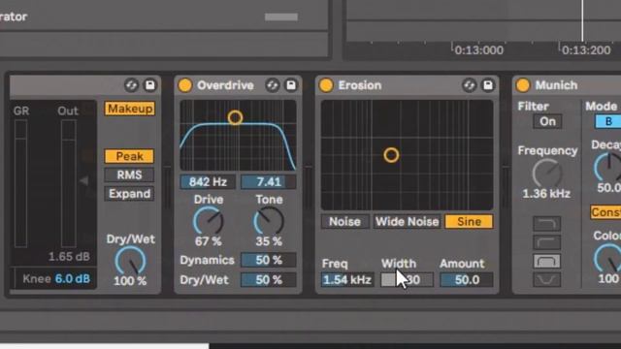The height and width of the screenshot is (349, 621).
Task: Click the Overdrive Drive knob
Action: 209,220
